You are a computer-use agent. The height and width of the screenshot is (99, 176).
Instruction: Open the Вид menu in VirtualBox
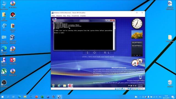click(64, 16)
